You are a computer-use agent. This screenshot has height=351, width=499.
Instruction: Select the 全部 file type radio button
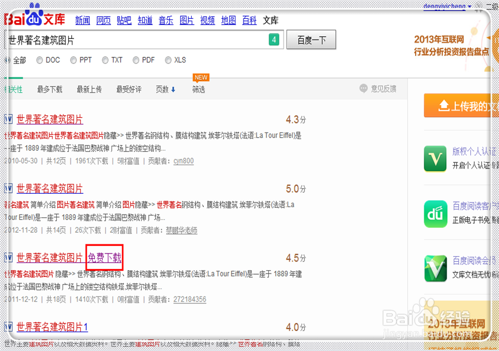click(x=7, y=60)
